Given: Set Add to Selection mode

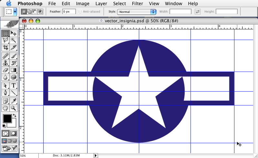Looking at the screenshot, I should point(29,12).
